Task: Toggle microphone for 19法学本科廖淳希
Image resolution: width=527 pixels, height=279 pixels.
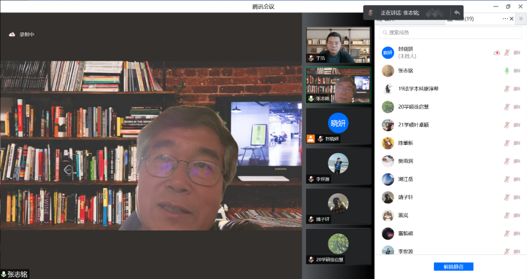Action: pyautogui.click(x=507, y=89)
